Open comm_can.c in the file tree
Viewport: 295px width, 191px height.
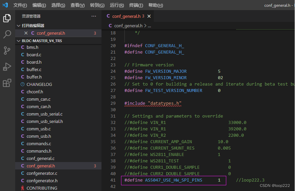[38, 99]
